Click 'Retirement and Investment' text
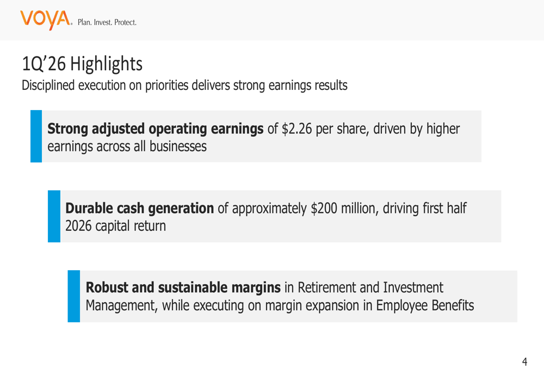Viewport: 544px width, 373px height. pyautogui.click(x=370, y=288)
